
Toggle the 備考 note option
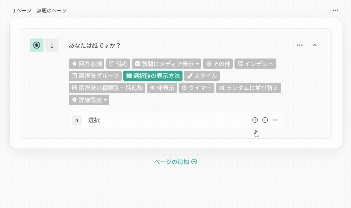click(x=118, y=64)
